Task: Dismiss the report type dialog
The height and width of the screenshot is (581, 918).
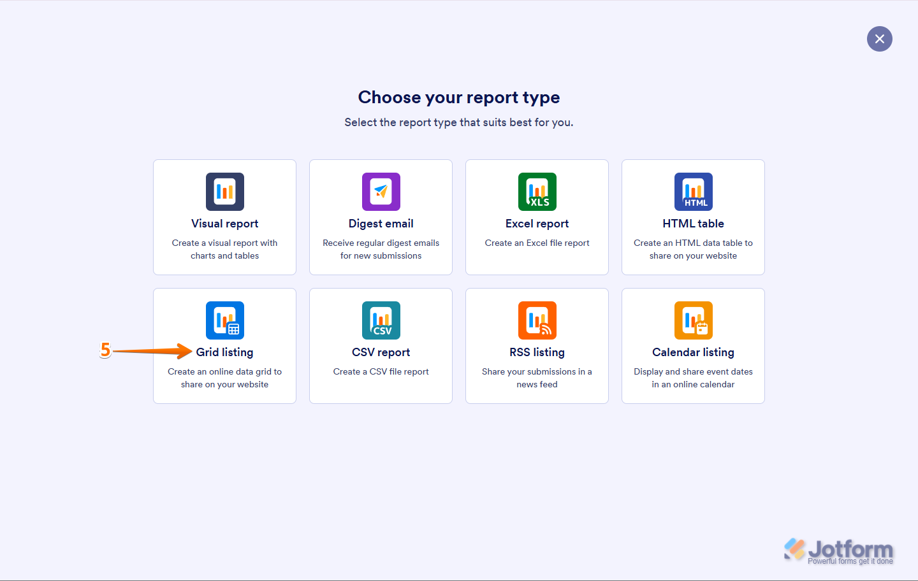Action: pos(880,39)
